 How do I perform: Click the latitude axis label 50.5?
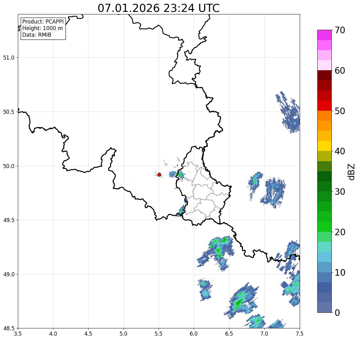click(x=9, y=112)
